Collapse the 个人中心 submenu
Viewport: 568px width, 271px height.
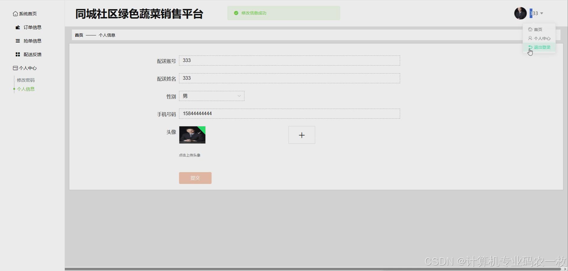pos(27,68)
